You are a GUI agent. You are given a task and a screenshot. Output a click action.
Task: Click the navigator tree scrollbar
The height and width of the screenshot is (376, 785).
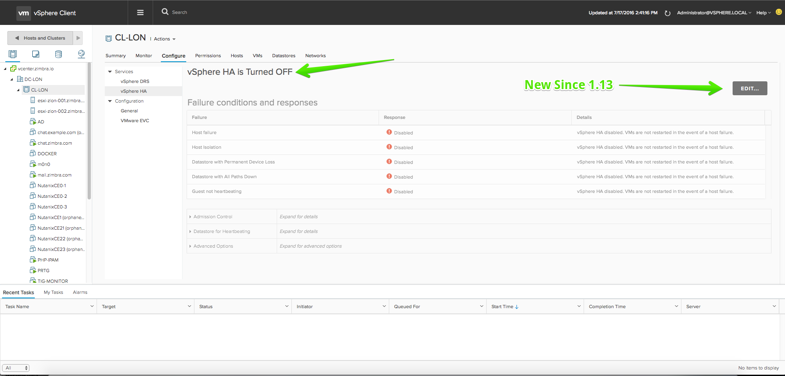click(x=89, y=131)
